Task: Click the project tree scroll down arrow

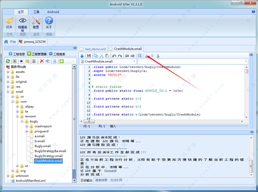Action: pyautogui.click(x=74, y=180)
